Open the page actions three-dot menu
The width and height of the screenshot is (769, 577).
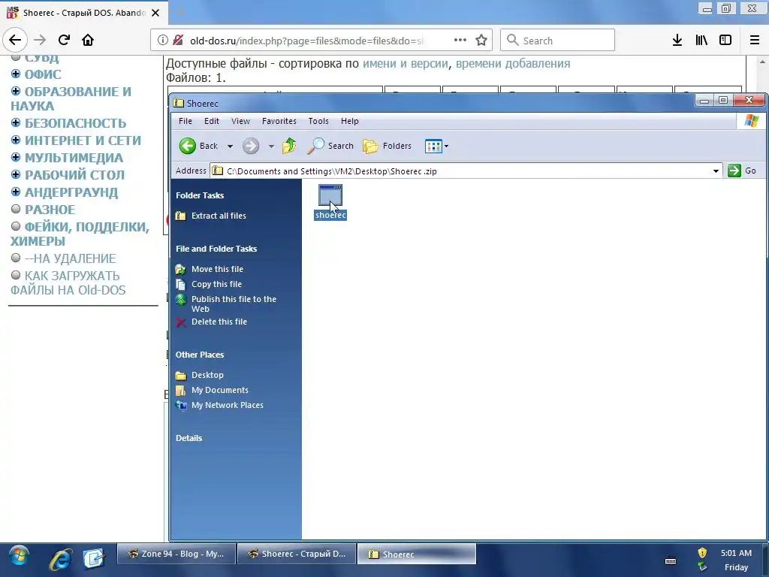tap(460, 41)
